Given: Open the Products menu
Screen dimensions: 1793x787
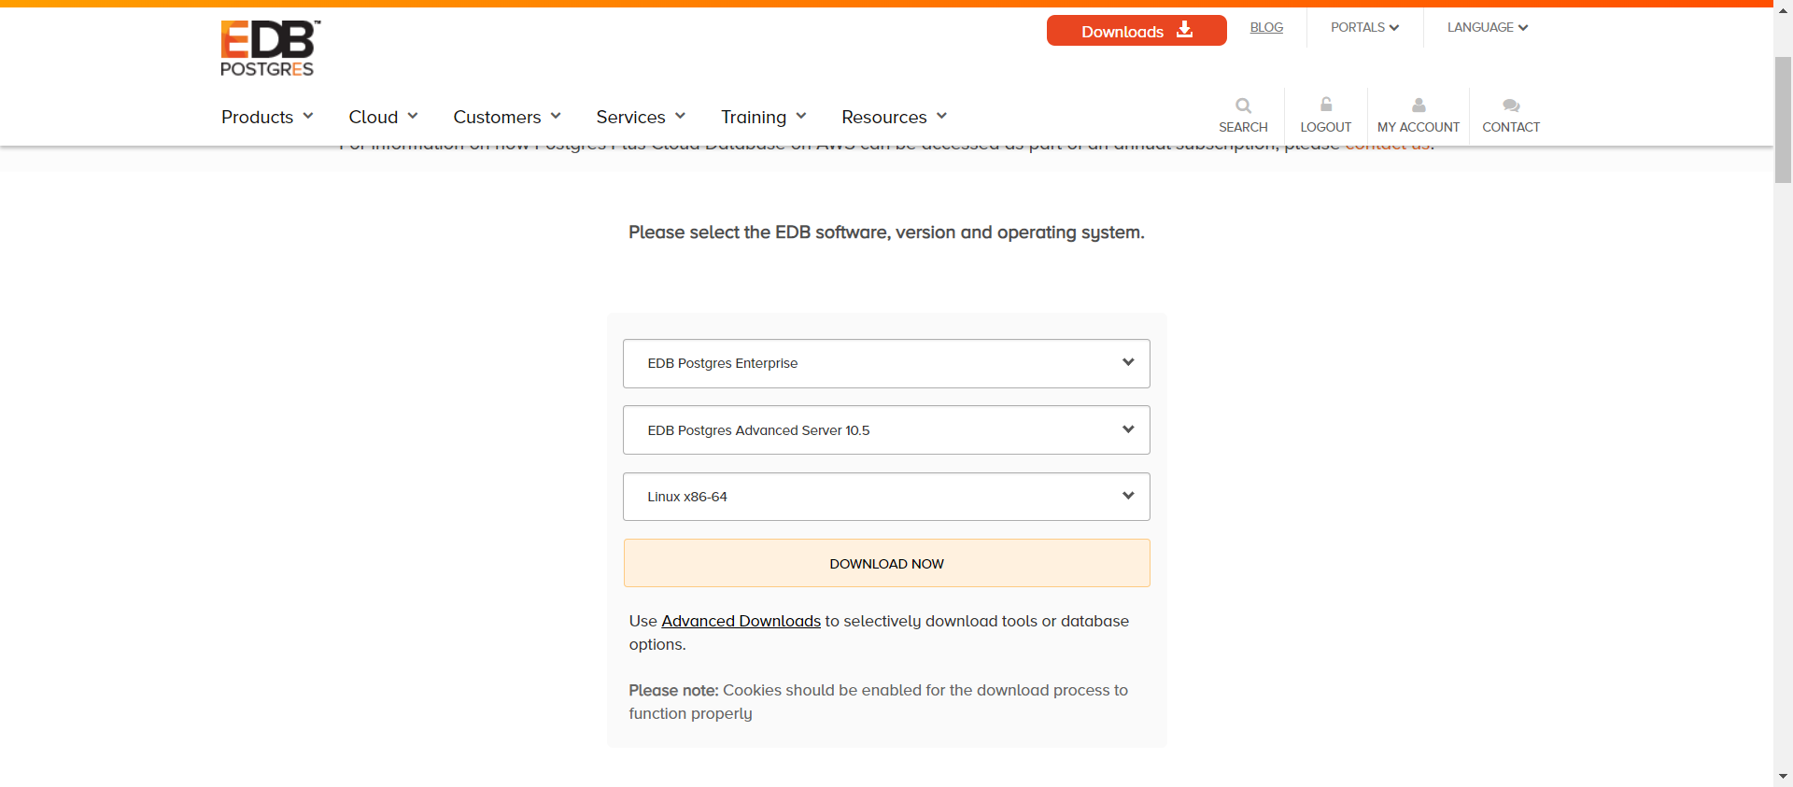Looking at the screenshot, I should click(x=267, y=117).
